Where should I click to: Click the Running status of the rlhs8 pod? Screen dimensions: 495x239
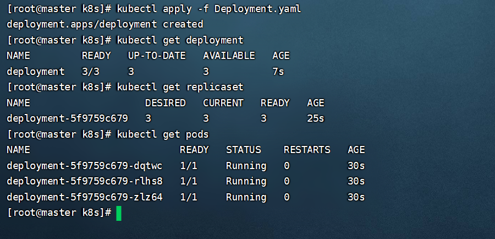pyautogui.click(x=246, y=181)
